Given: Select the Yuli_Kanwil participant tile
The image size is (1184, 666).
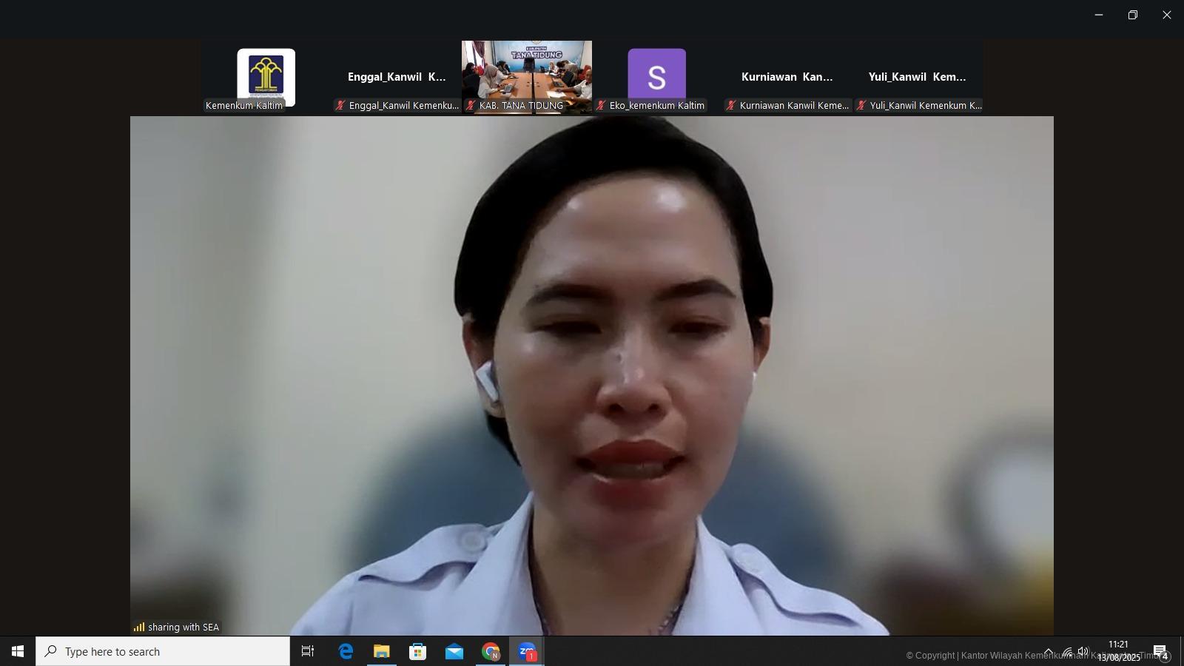Looking at the screenshot, I should click(918, 77).
